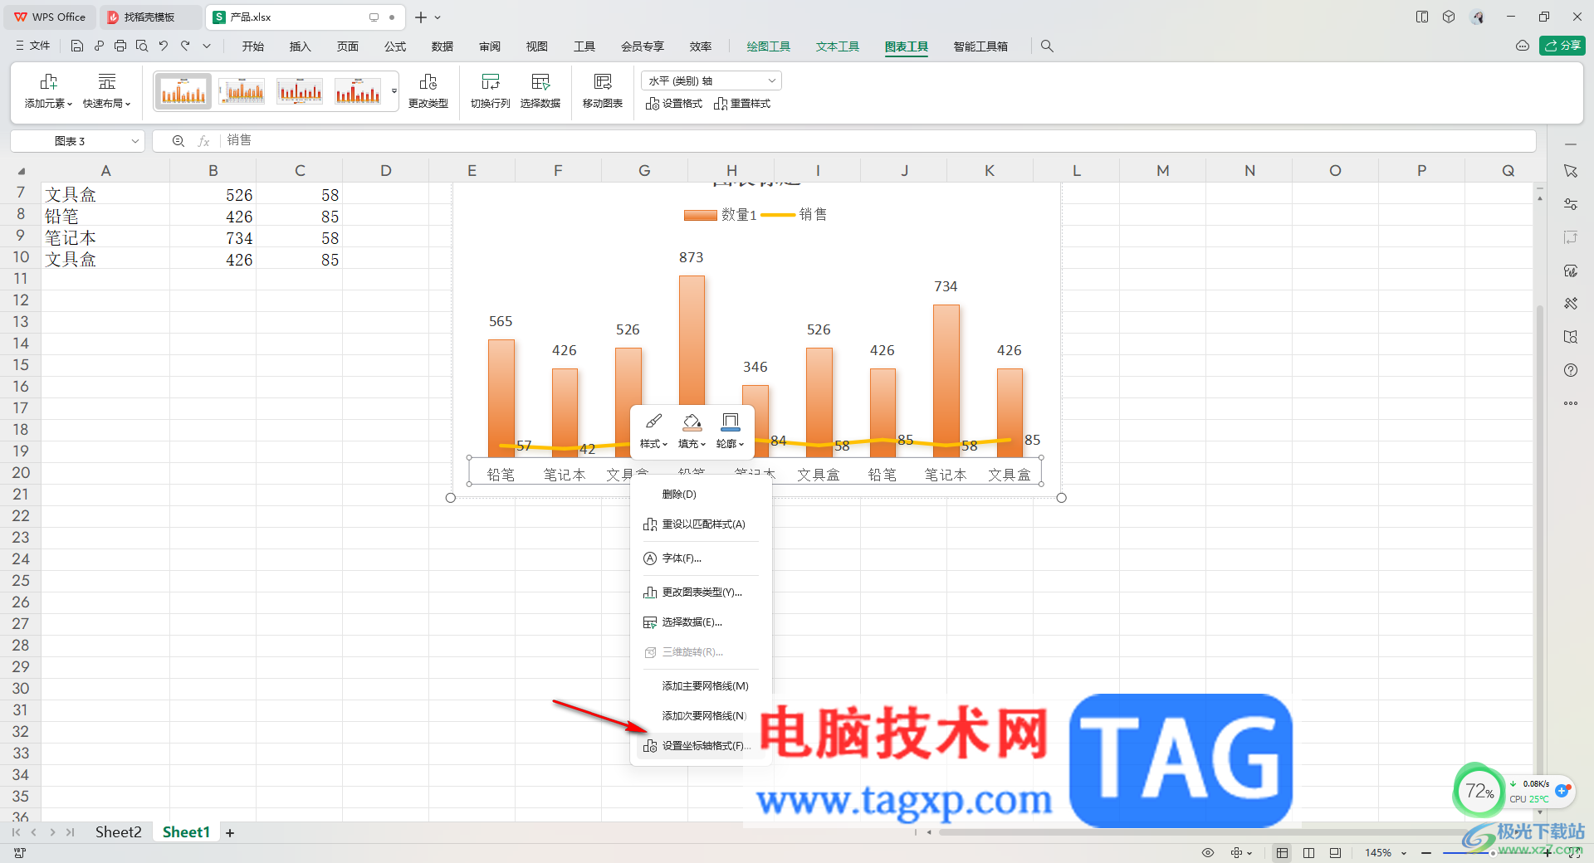The height and width of the screenshot is (863, 1594).
Task: Click the formula bar input field
Action: 878,141
